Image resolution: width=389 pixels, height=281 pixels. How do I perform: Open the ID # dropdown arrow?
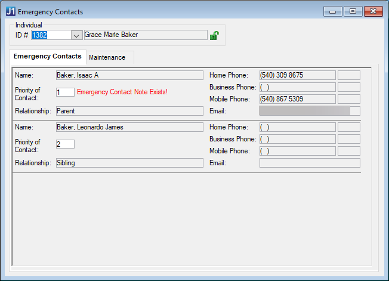[x=76, y=35]
